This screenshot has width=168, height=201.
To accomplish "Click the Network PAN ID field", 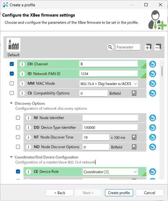I will pyautogui.click(x=109, y=74).
